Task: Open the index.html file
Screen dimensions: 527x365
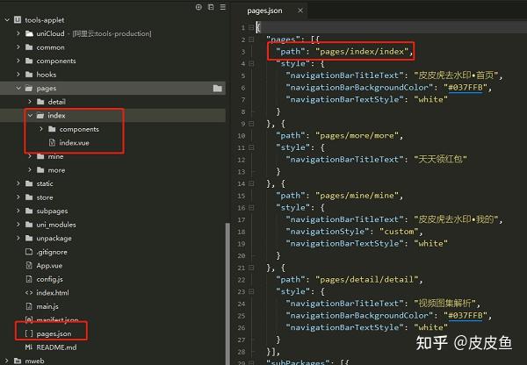Action: coord(53,293)
